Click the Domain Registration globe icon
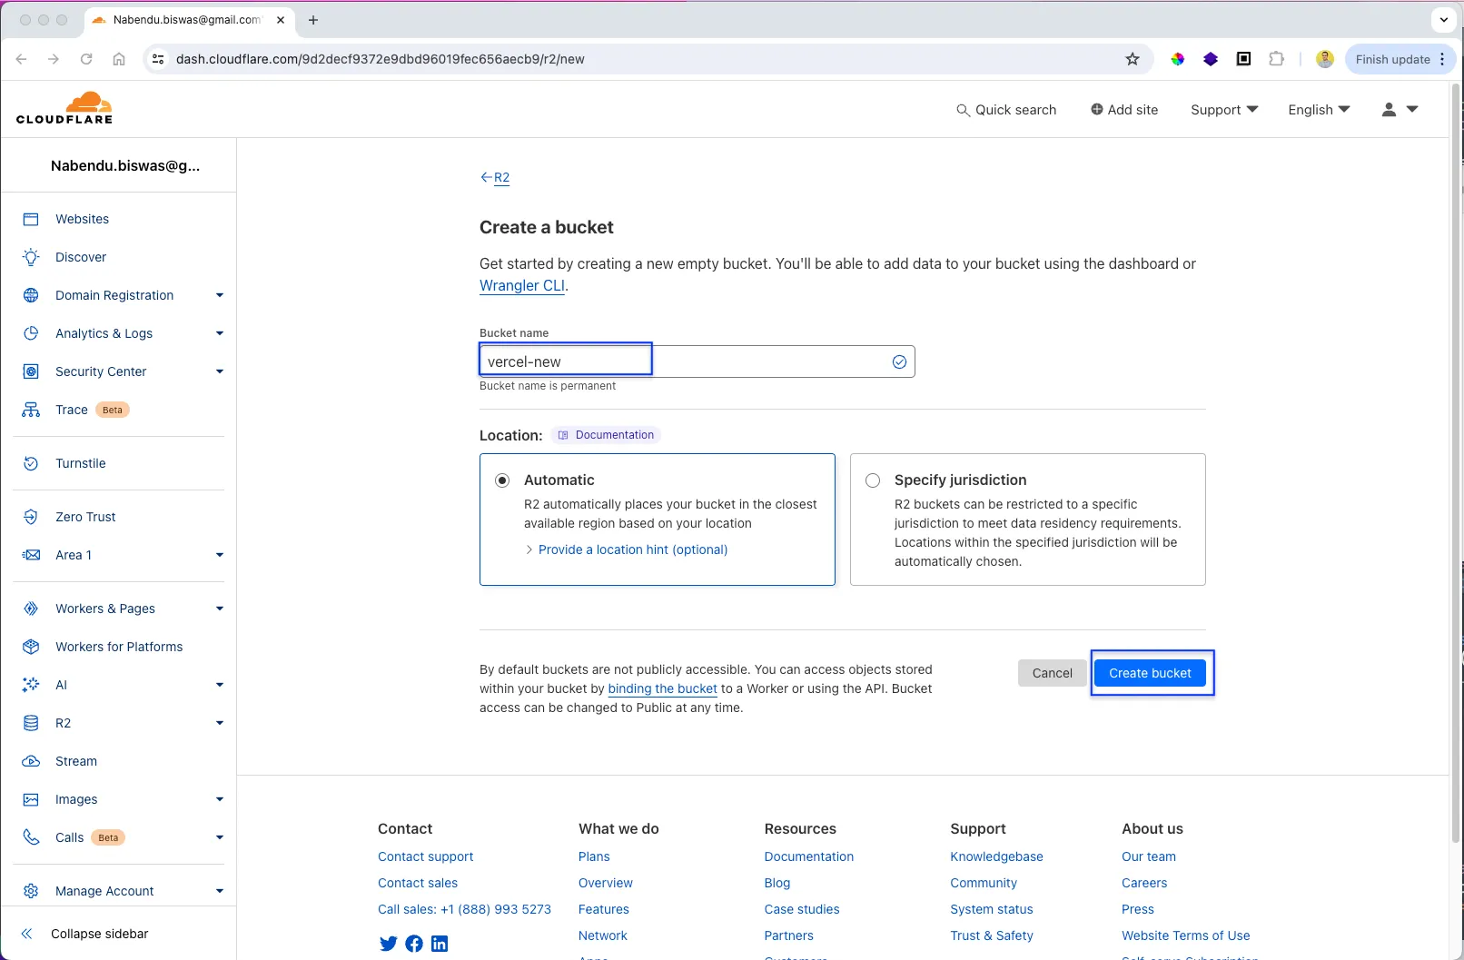 click(x=31, y=295)
